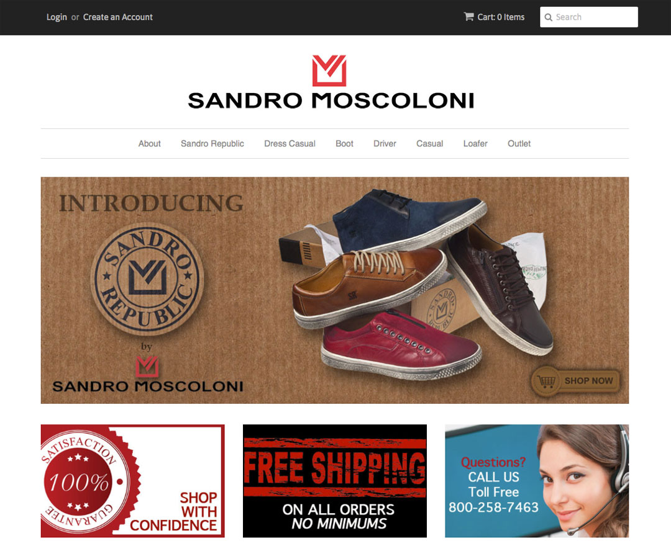Focus the Search input field
Screen dimensions: 671x554
click(589, 17)
